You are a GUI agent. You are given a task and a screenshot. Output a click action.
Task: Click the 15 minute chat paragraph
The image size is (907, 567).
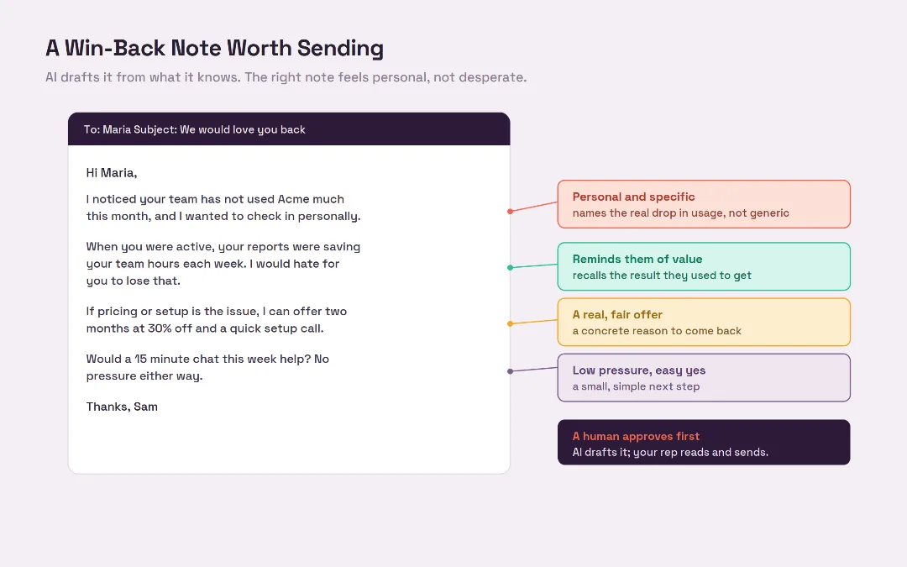[207, 367]
